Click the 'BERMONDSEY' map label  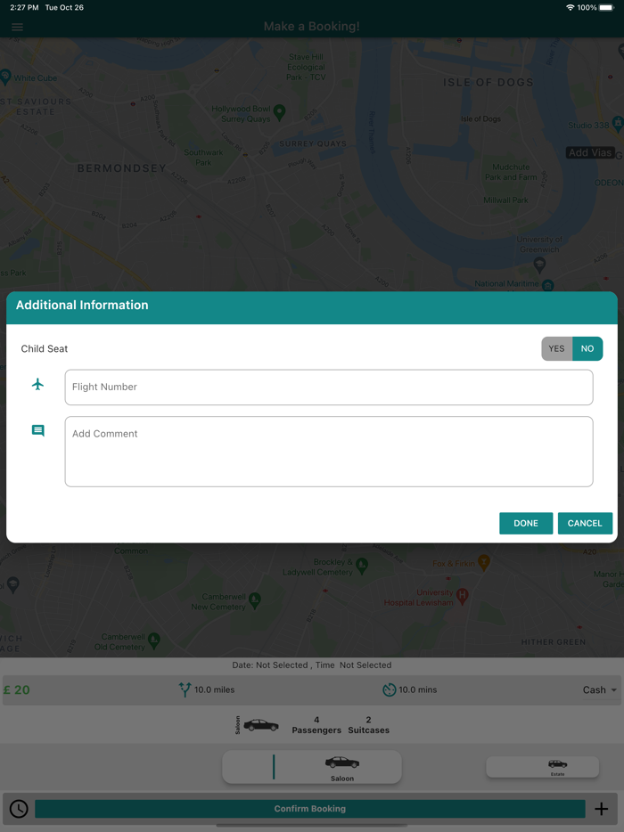[121, 168]
